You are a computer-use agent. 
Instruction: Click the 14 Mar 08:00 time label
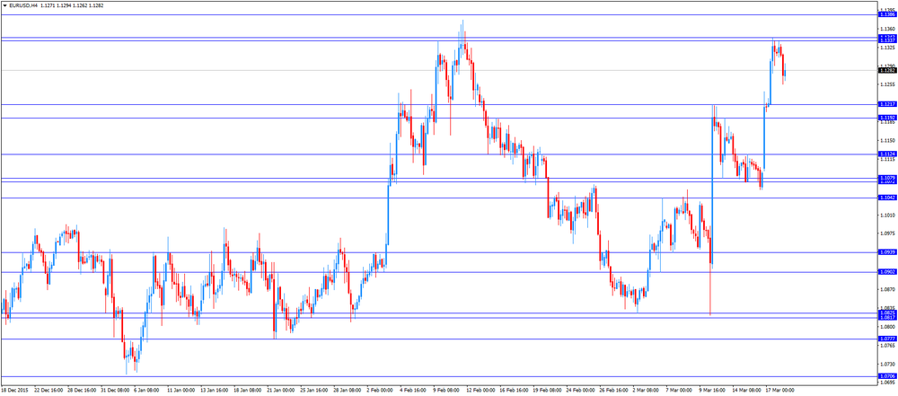(745, 391)
